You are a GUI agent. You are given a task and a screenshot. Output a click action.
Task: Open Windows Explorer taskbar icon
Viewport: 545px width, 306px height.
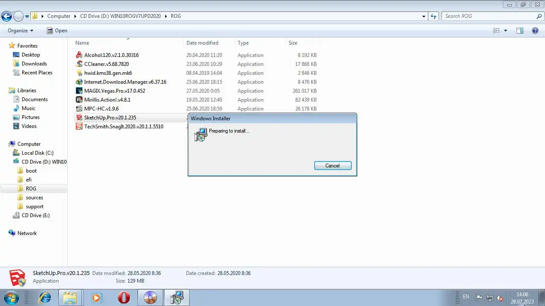pyautogui.click(x=71, y=297)
